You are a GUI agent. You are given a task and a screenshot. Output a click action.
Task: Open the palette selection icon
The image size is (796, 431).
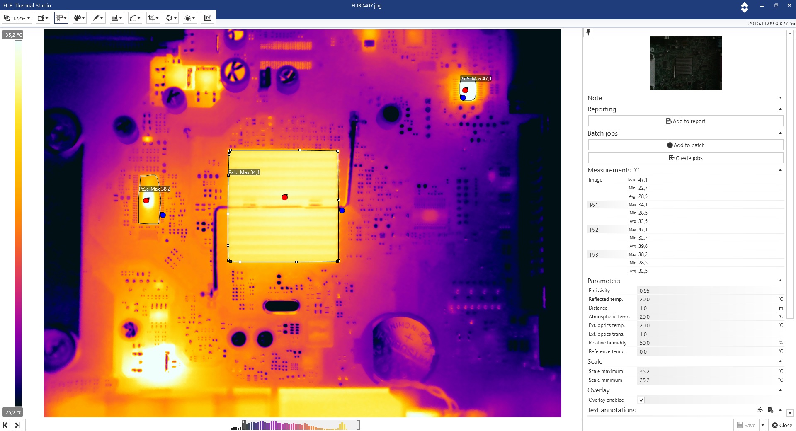(79, 18)
